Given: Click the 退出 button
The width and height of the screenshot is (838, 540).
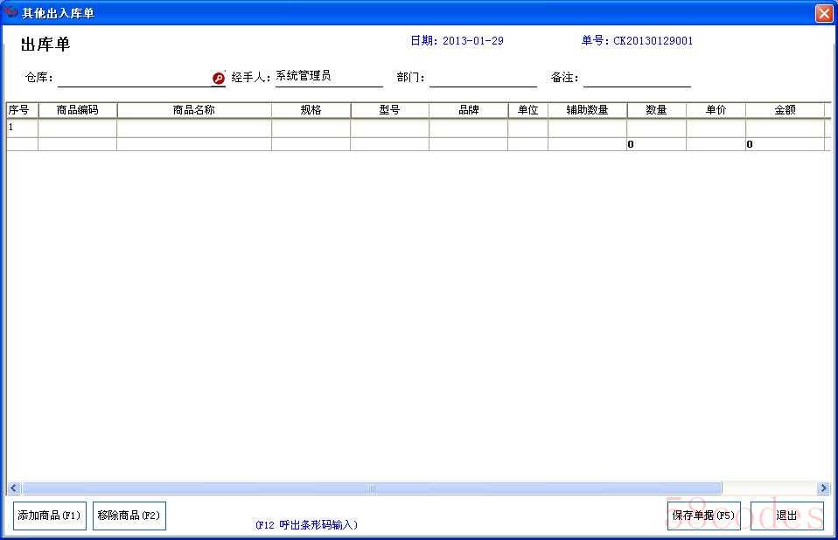Looking at the screenshot, I should coord(786,516).
